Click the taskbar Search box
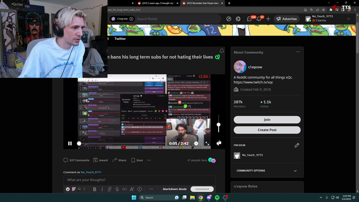The height and width of the screenshot is (202, 359). pyautogui.click(x=159, y=198)
